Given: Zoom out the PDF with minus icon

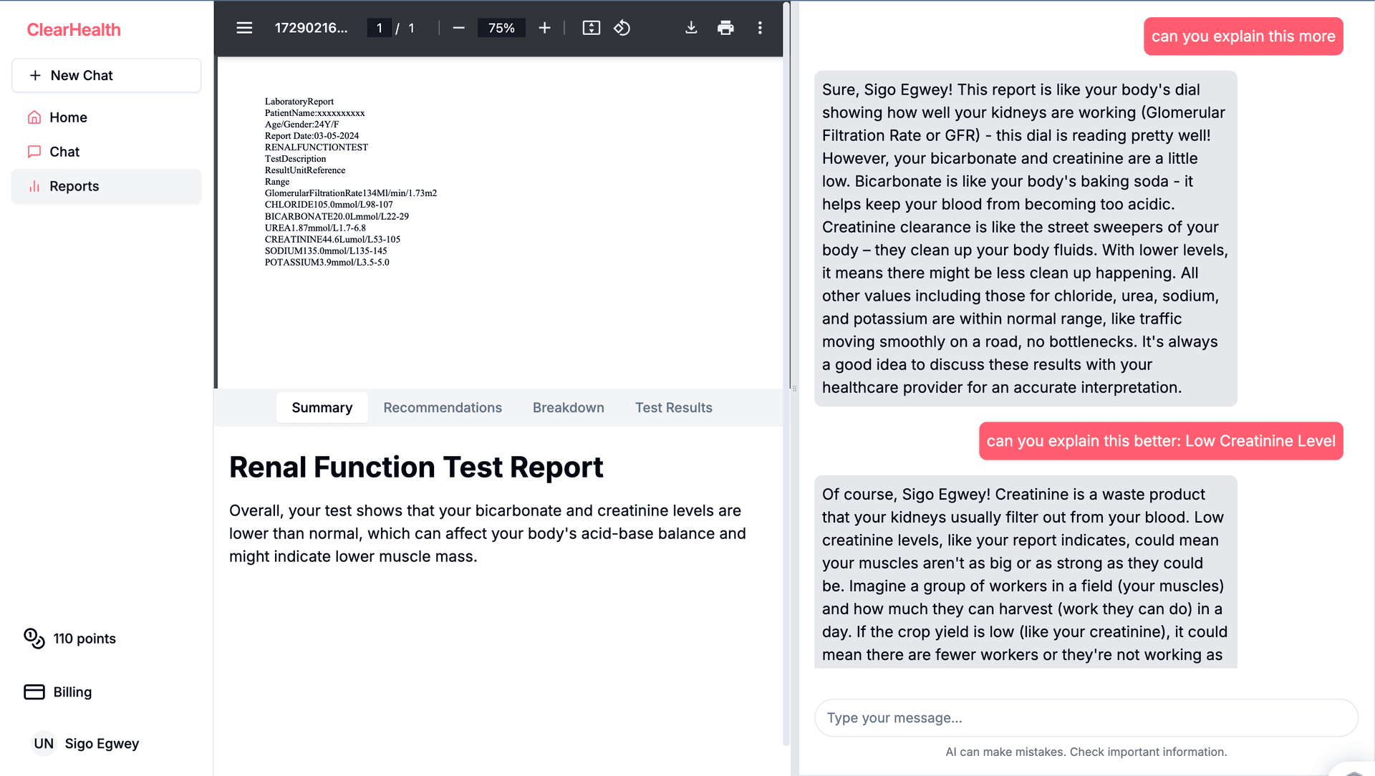Looking at the screenshot, I should click(459, 28).
